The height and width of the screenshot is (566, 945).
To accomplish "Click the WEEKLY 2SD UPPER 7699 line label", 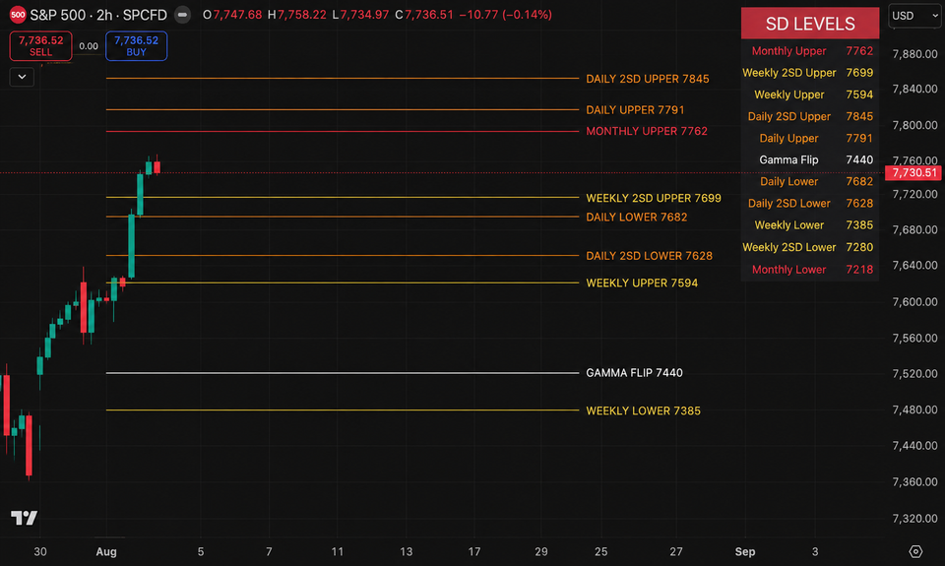I will 654,198.
